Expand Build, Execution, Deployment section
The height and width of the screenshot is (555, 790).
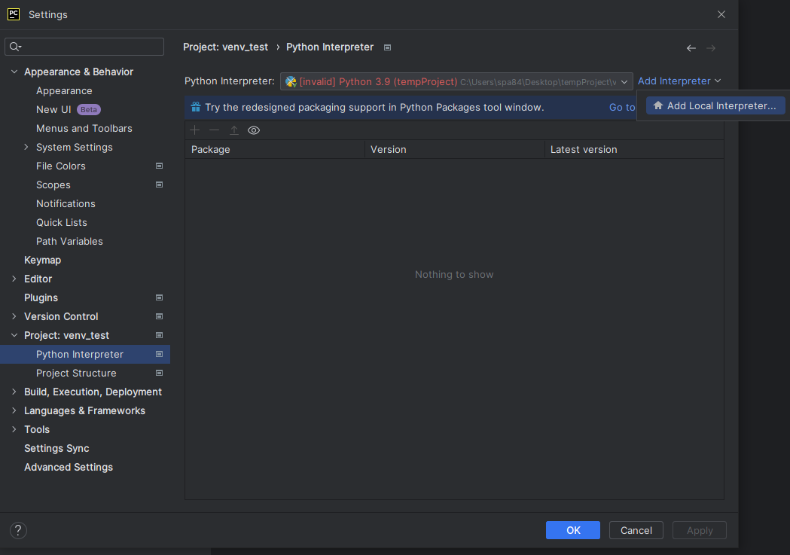pos(14,392)
